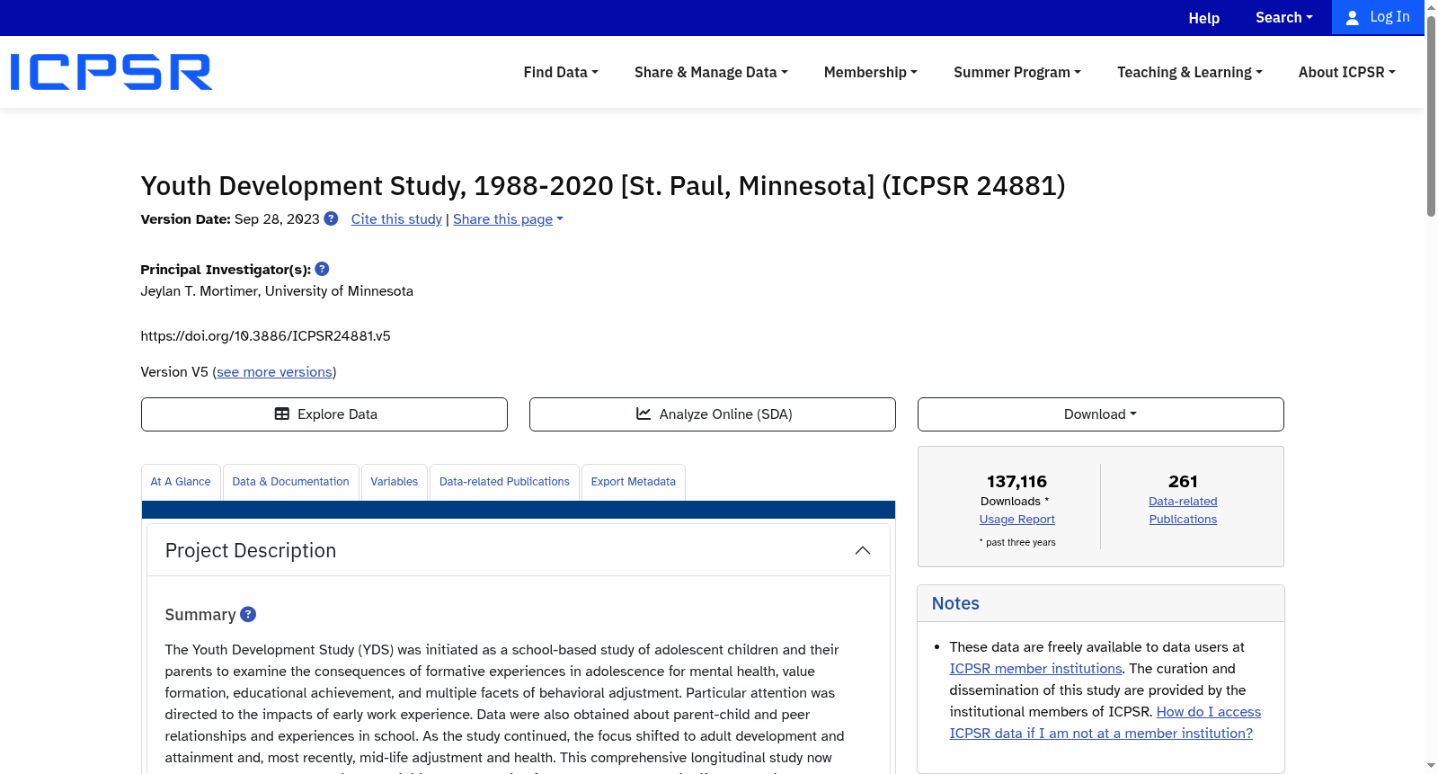Screen dimensions: 1438x774
Task: Click the Log In button
Action: tap(1378, 17)
